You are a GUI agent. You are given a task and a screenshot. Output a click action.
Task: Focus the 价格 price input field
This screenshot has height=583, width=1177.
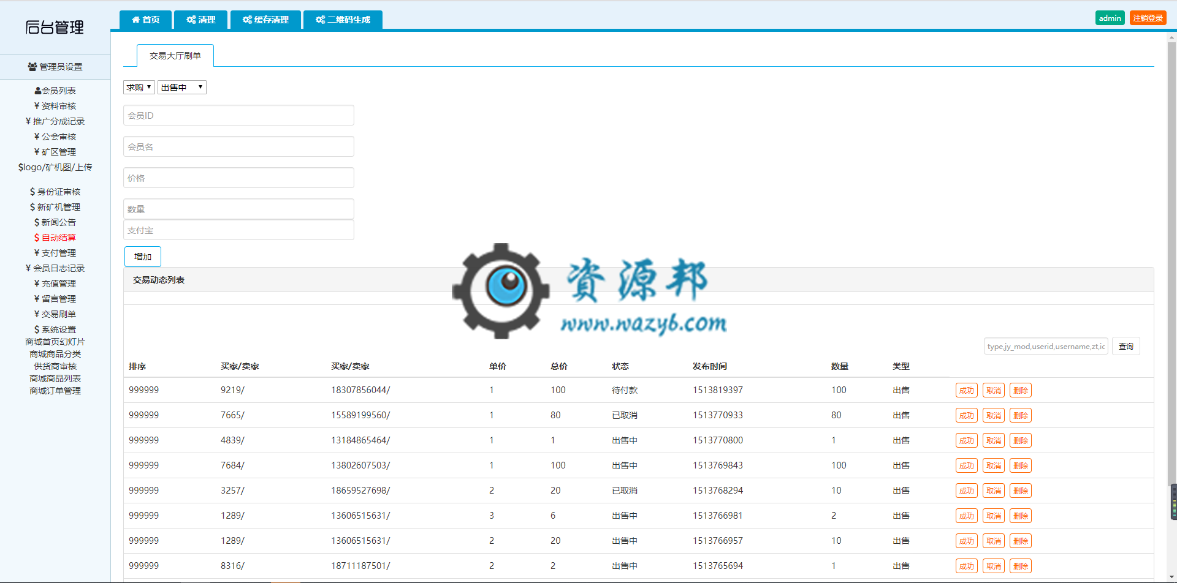click(238, 178)
